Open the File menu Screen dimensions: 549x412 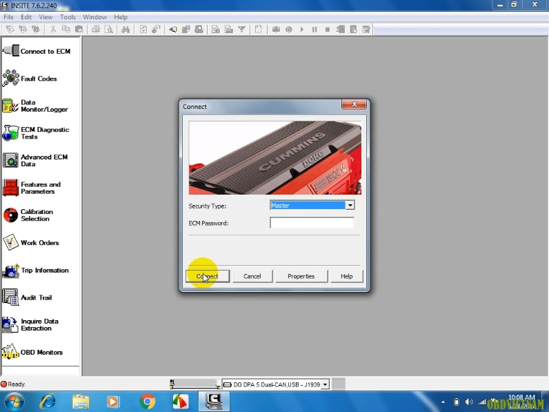(8, 17)
